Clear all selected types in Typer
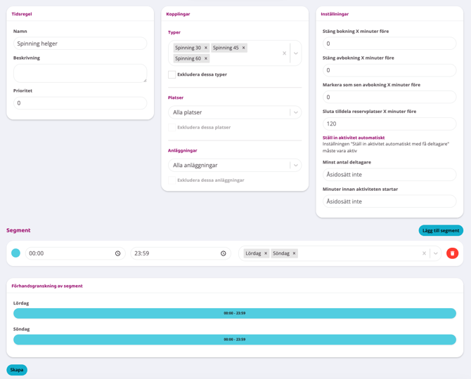The height and width of the screenshot is (379, 471). [x=284, y=53]
